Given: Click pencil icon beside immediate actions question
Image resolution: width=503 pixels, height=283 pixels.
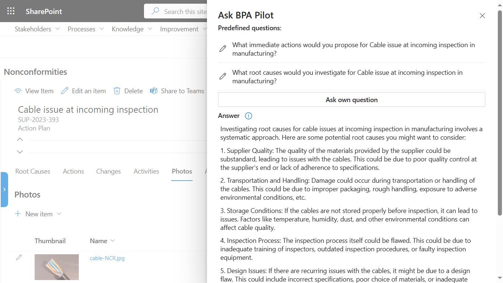Looking at the screenshot, I should [223, 49].
